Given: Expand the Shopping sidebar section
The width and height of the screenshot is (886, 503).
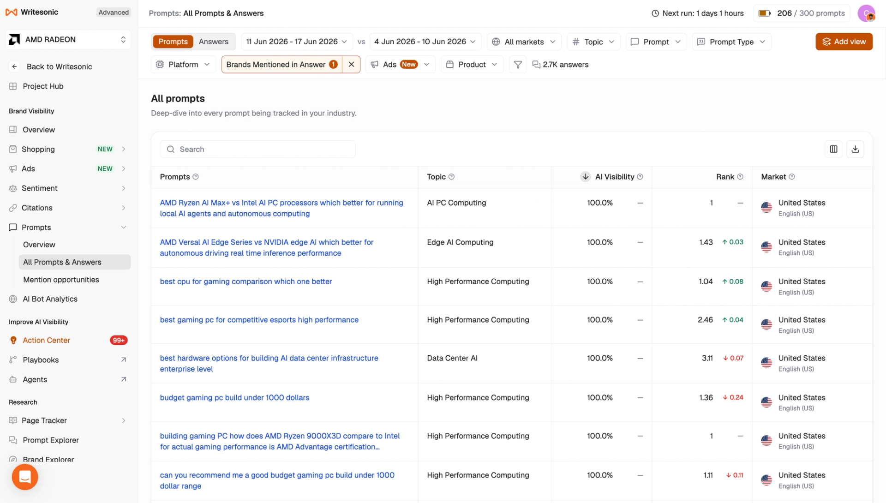Looking at the screenshot, I should 124,149.
